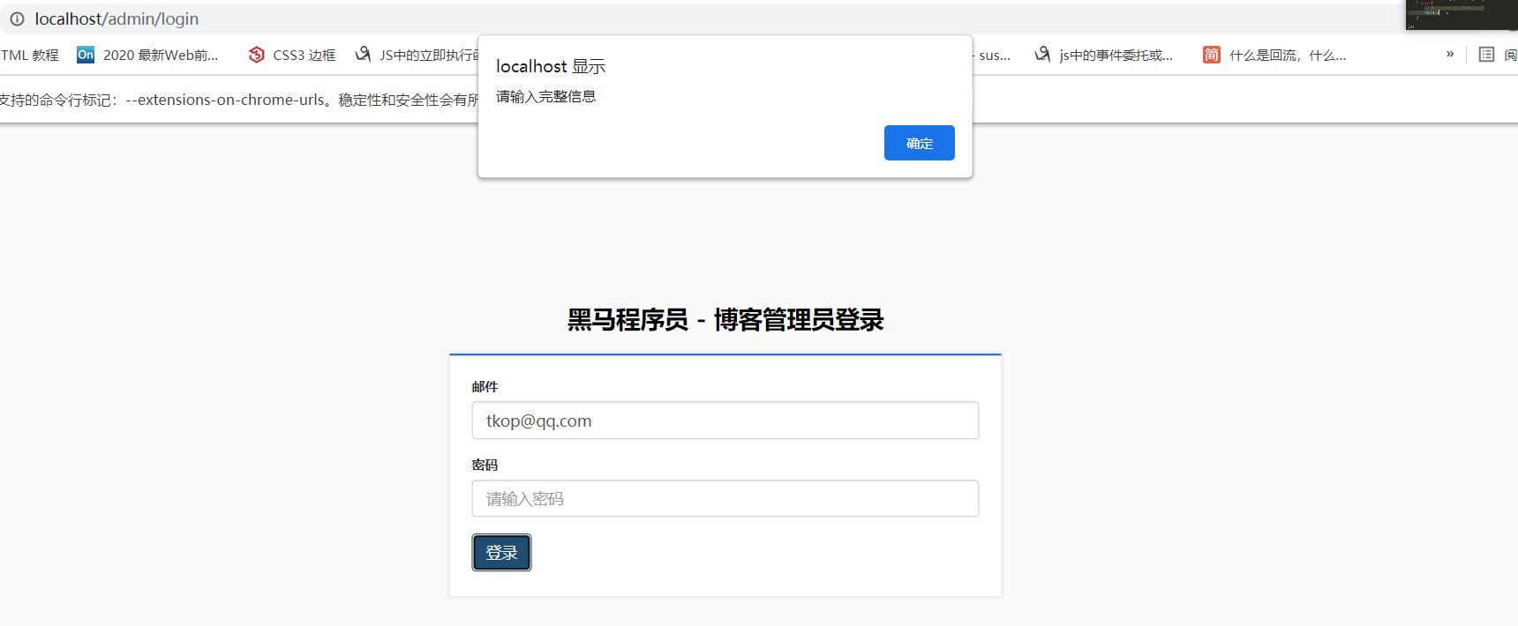Screen dimensions: 1518x626
Task: Click the 邮件 field label
Action: tap(485, 386)
